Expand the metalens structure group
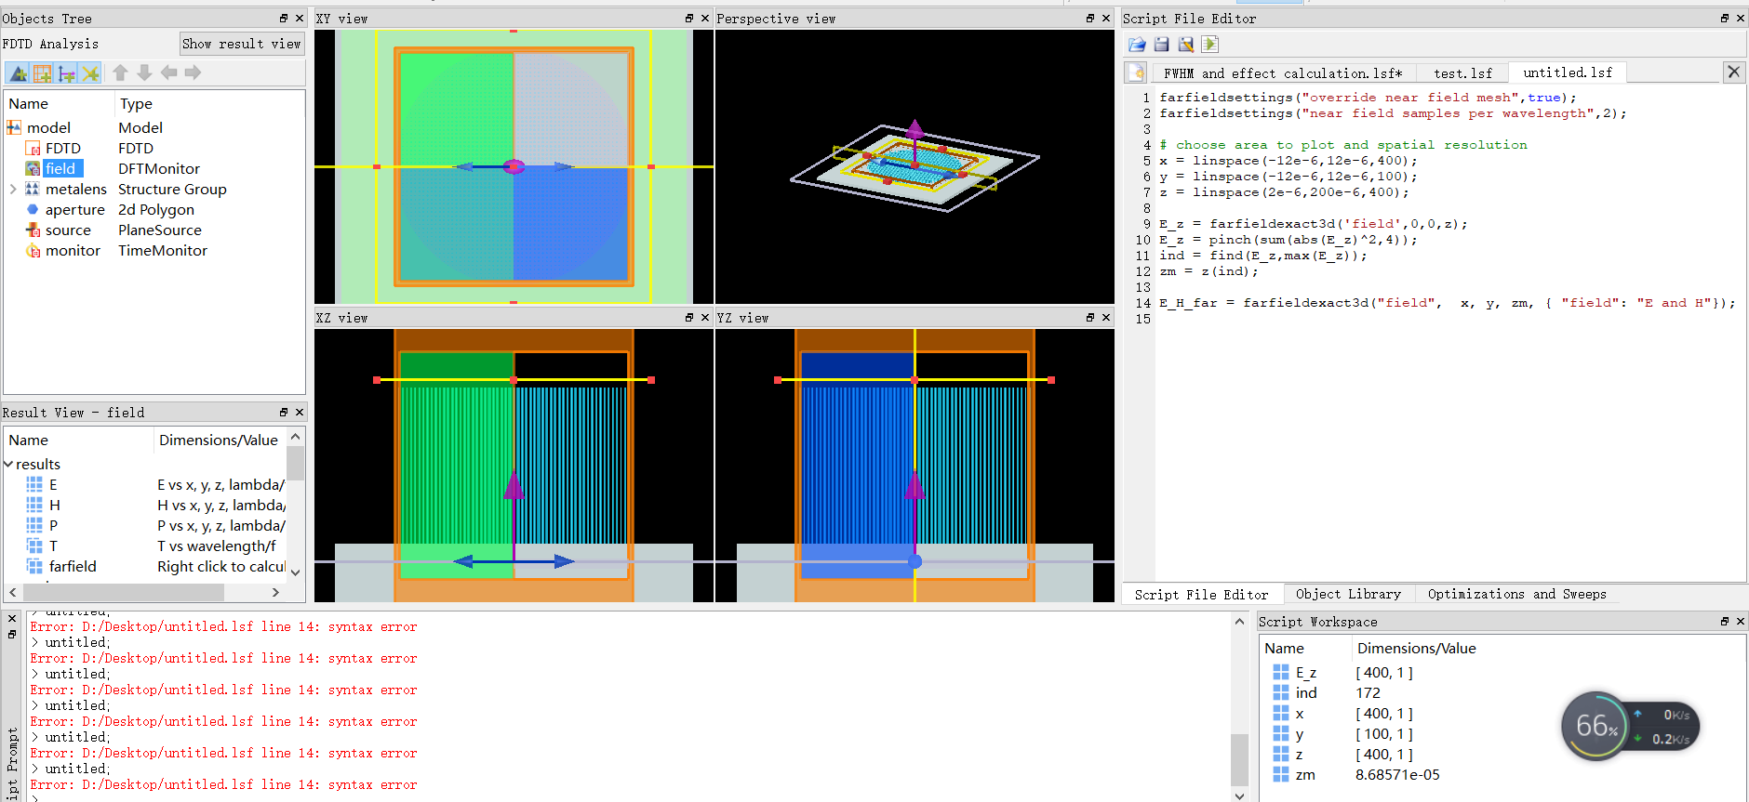Viewport: 1749px width, 802px height. pyautogui.click(x=13, y=189)
